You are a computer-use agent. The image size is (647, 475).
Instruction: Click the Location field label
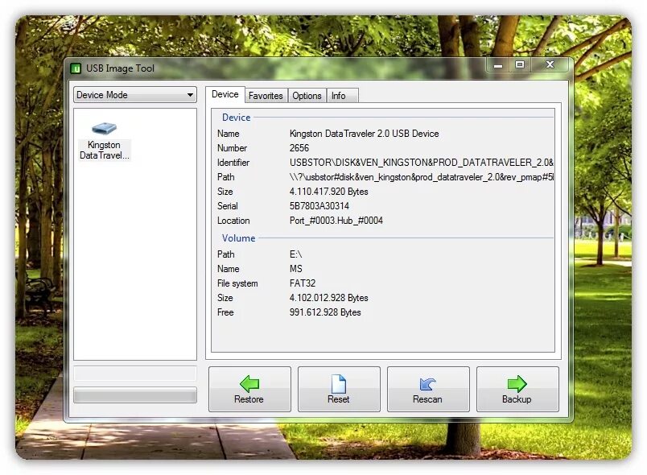click(x=233, y=221)
